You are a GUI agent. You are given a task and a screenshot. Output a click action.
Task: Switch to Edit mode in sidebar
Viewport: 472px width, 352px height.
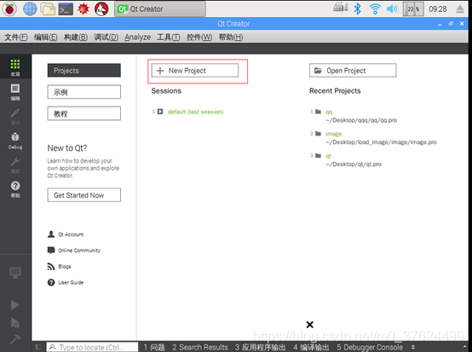tap(15, 91)
